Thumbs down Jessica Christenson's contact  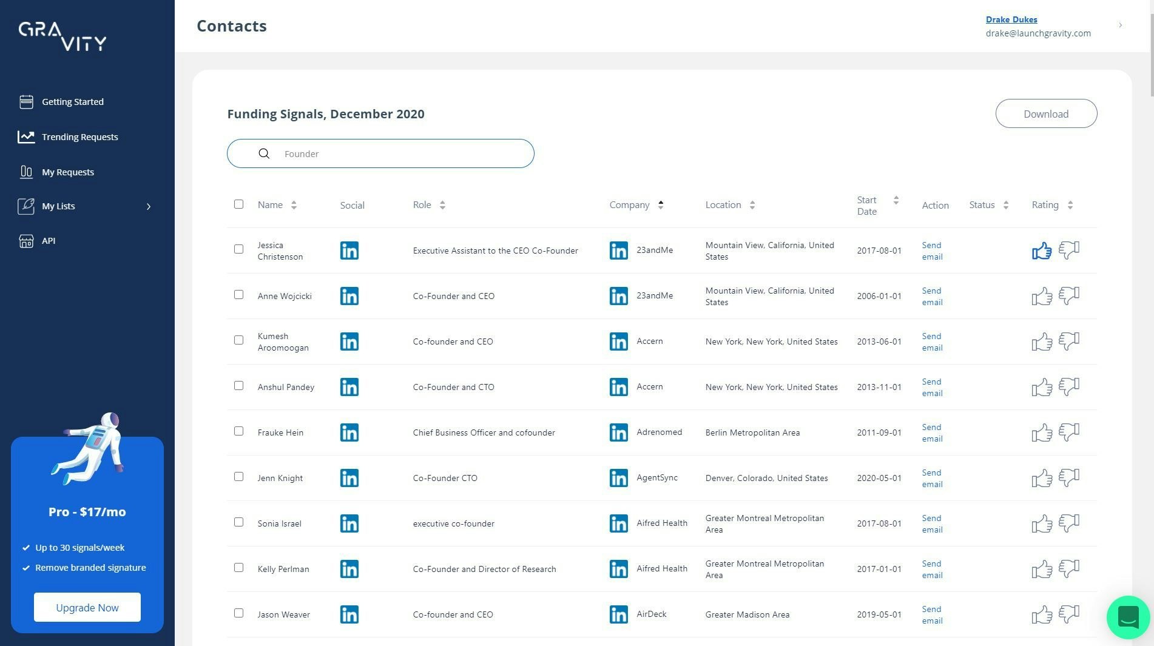(1069, 250)
